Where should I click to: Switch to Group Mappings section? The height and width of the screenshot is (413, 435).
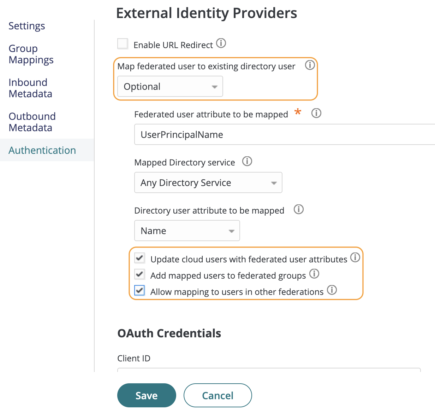click(x=31, y=54)
